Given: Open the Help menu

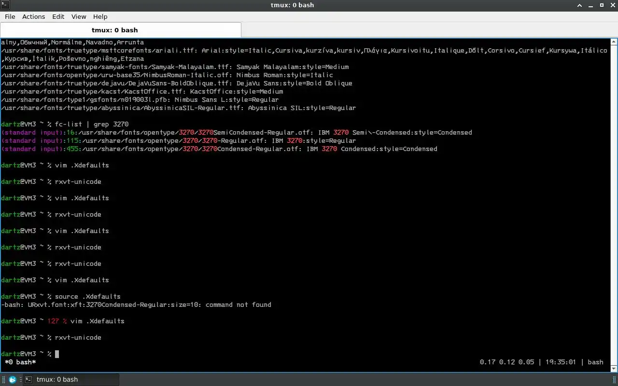Looking at the screenshot, I should pyautogui.click(x=100, y=16).
